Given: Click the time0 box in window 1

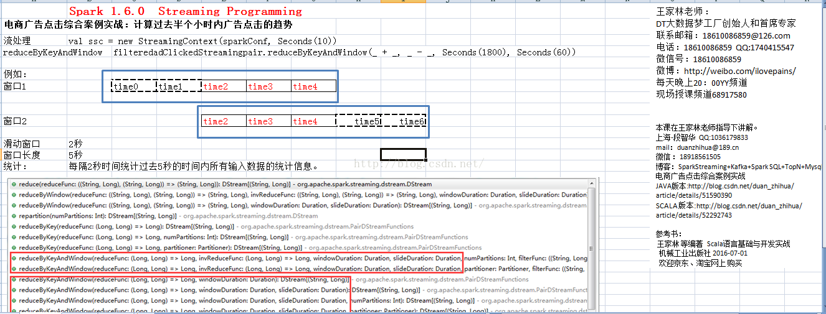Looking at the screenshot, I should tap(134, 86).
